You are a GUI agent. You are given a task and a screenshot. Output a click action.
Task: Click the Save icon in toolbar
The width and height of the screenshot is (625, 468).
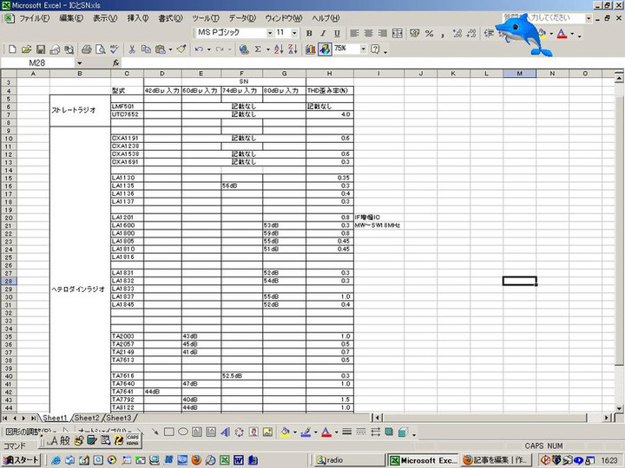[x=41, y=49]
